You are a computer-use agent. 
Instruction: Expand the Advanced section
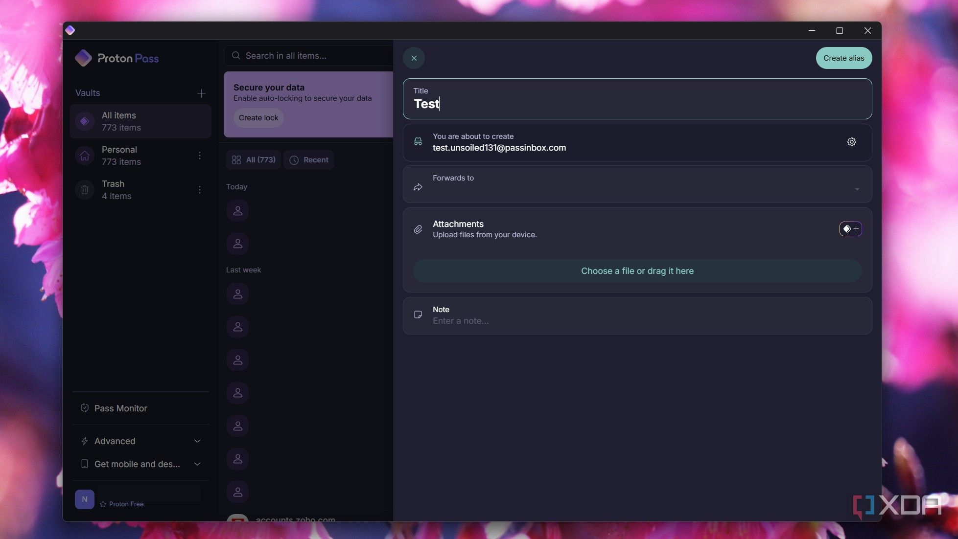pyautogui.click(x=140, y=441)
